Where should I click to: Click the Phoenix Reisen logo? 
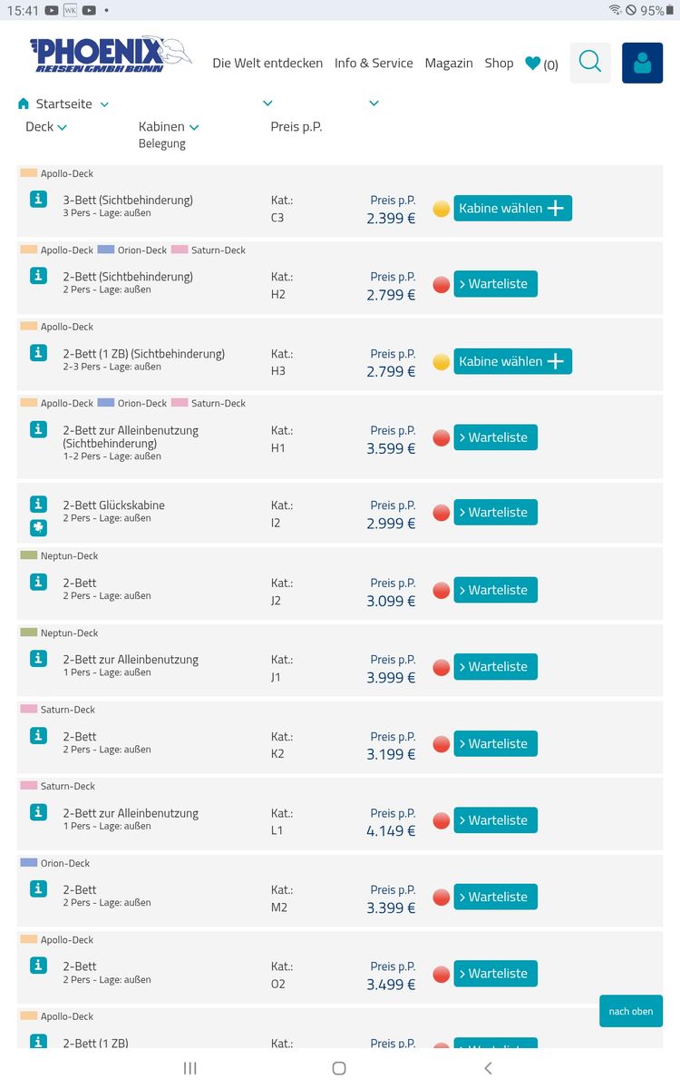(110, 55)
